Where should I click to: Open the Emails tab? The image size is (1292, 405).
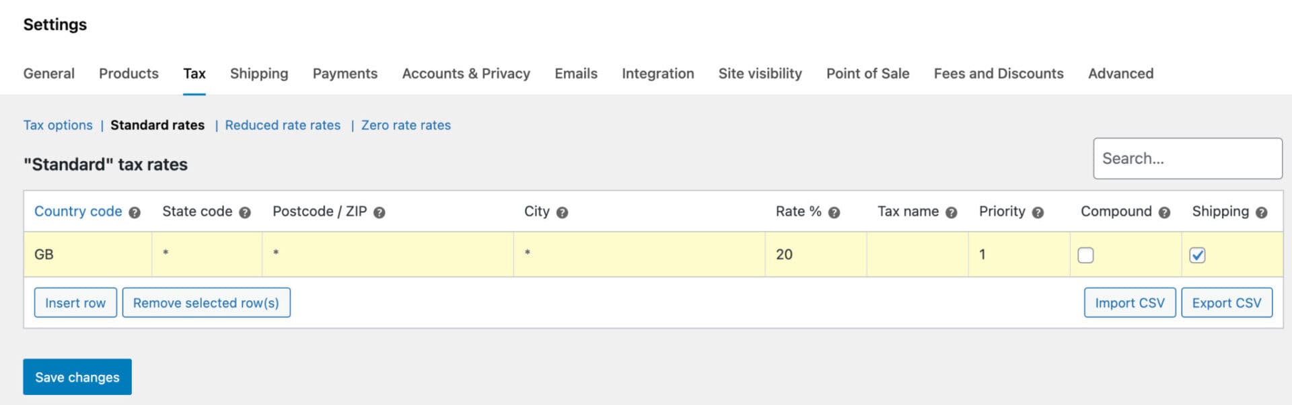576,73
